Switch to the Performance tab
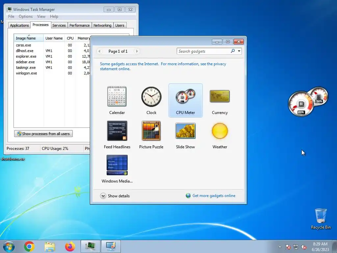The height and width of the screenshot is (253, 337). (80, 25)
